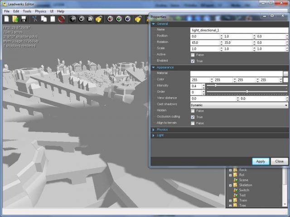Select the Scale tool icon
The width and height of the screenshot is (290, 217).
90,19
